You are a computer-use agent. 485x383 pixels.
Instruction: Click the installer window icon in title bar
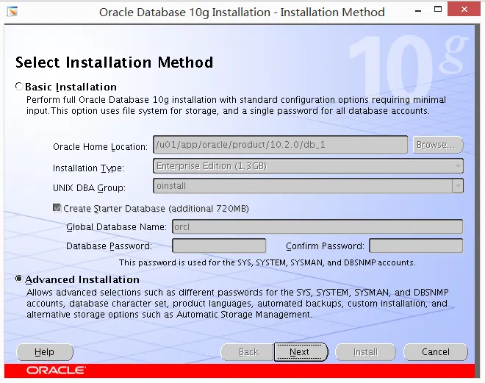click(x=12, y=12)
